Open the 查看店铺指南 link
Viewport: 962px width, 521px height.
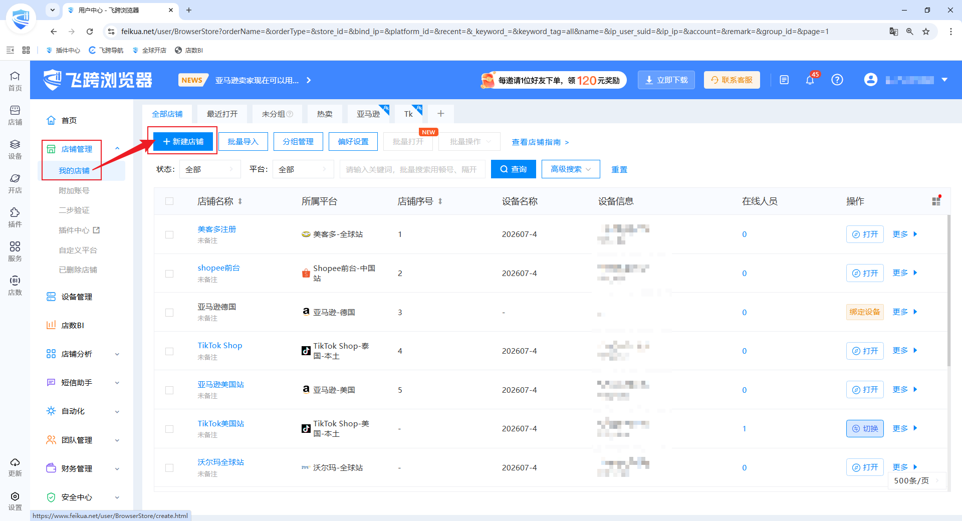540,142
